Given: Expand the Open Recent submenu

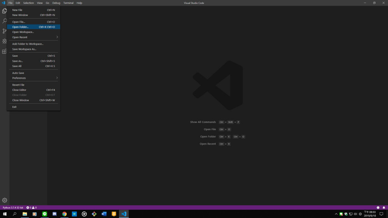Looking at the screenshot, I should [33, 37].
